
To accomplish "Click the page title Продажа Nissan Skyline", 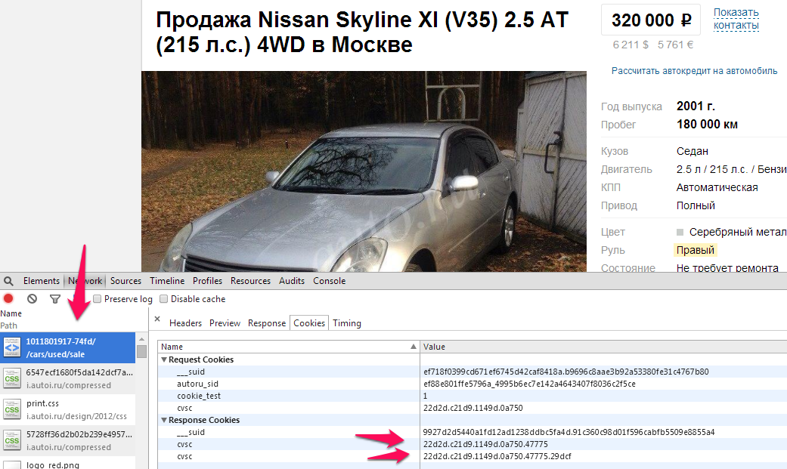I will (x=362, y=32).
